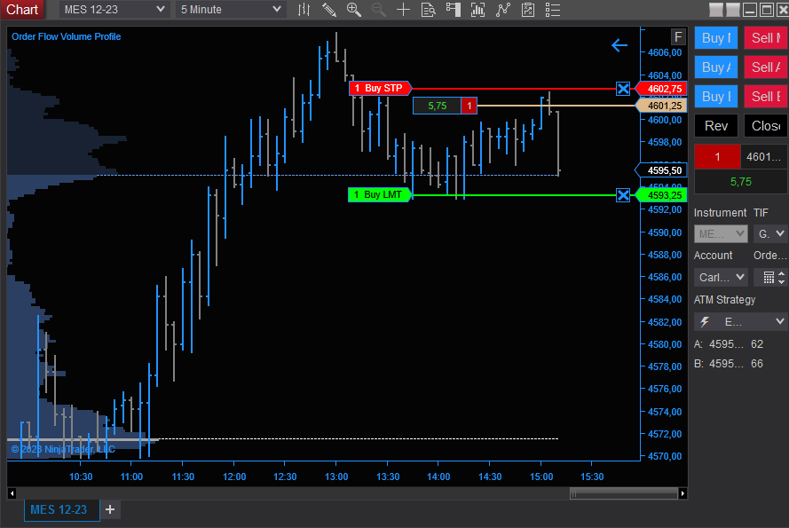The width and height of the screenshot is (789, 528).
Task: Open the Indicators icon in toolbar
Action: [x=478, y=10]
